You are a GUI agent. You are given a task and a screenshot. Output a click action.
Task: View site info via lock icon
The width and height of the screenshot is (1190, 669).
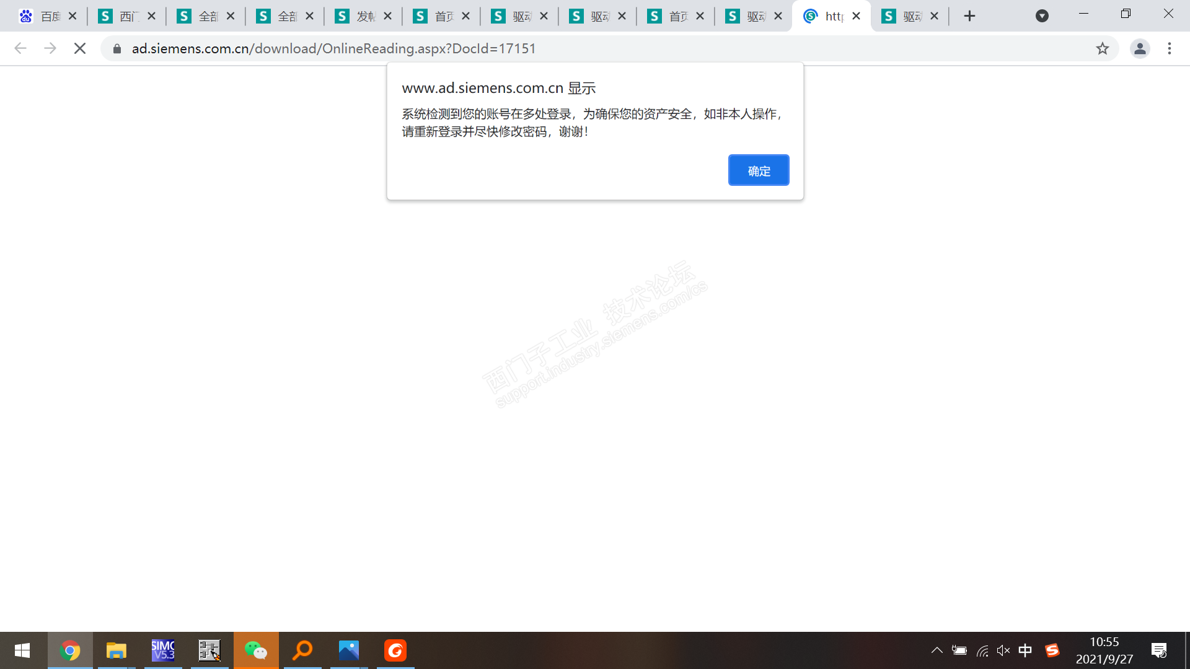click(117, 48)
